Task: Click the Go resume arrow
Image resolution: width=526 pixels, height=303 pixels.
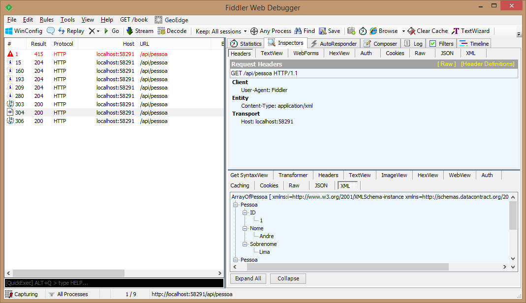Action: tap(112, 31)
